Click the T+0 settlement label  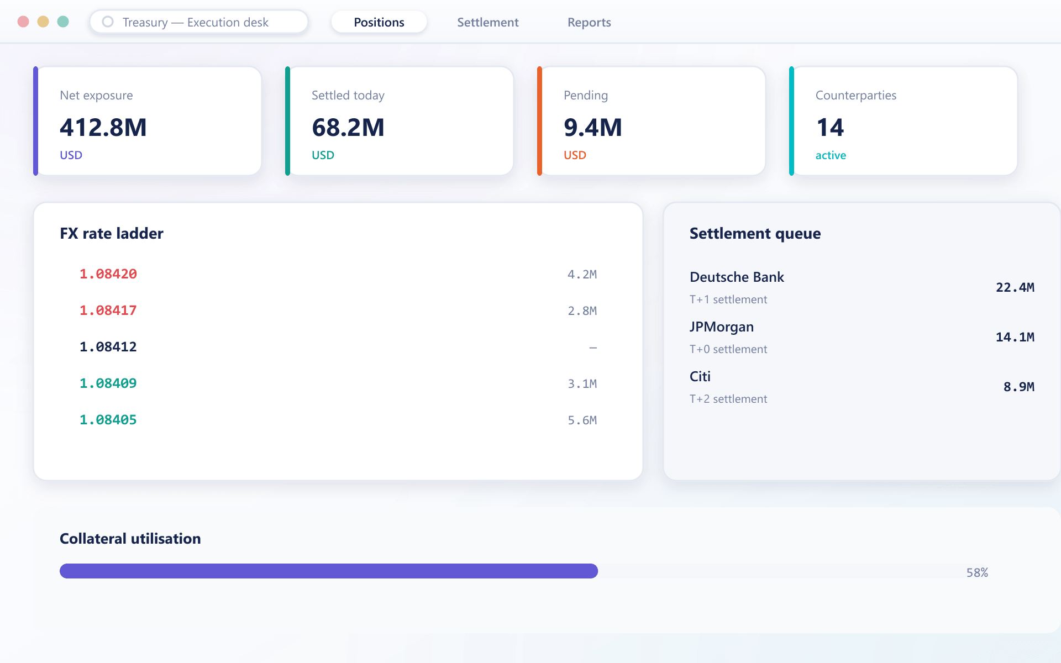(x=728, y=349)
